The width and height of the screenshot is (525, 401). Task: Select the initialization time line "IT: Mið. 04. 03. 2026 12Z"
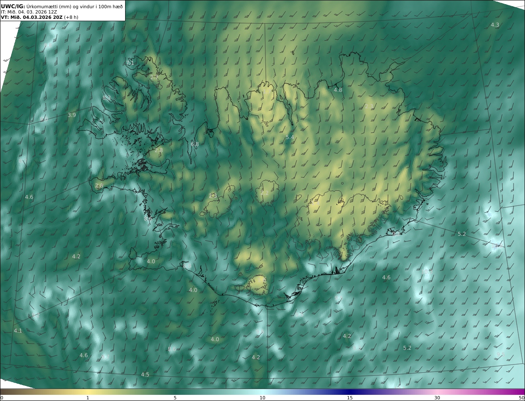(x=29, y=12)
